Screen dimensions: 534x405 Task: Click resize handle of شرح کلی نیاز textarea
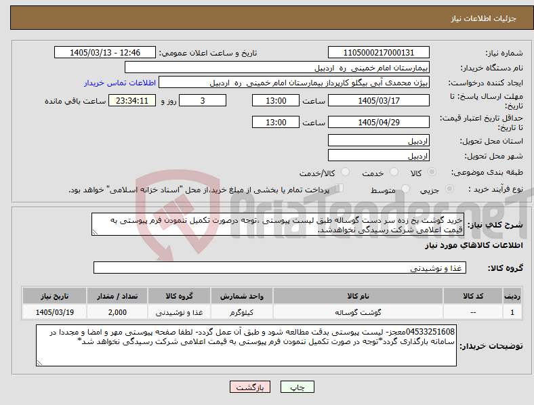[x=95, y=232]
